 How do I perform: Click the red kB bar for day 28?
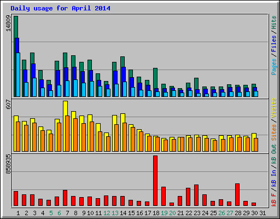237,195
